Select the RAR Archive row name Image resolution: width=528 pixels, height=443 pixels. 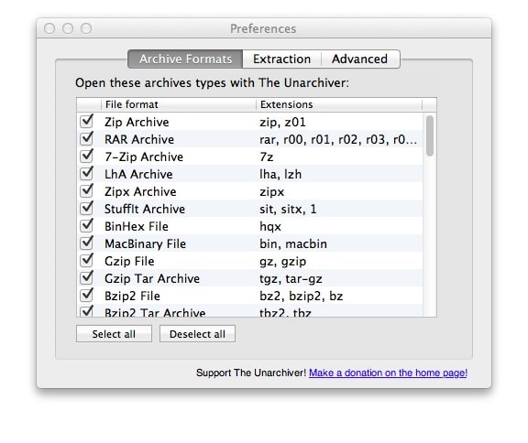coord(139,139)
